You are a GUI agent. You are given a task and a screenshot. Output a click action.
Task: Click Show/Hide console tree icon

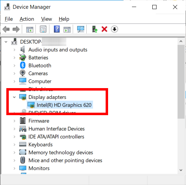(x=30, y=29)
